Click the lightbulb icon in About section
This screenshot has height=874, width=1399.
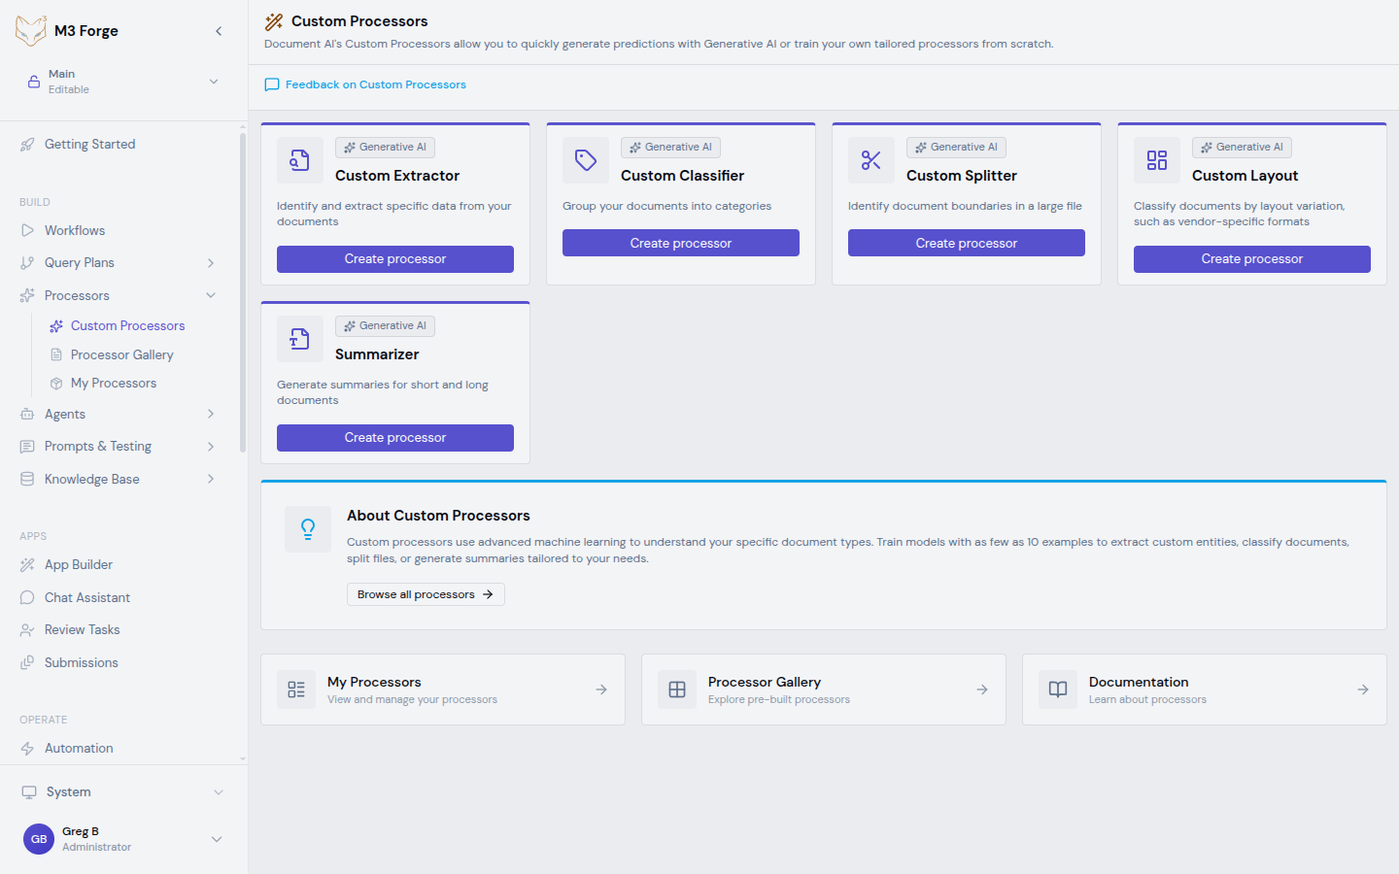[x=308, y=528]
